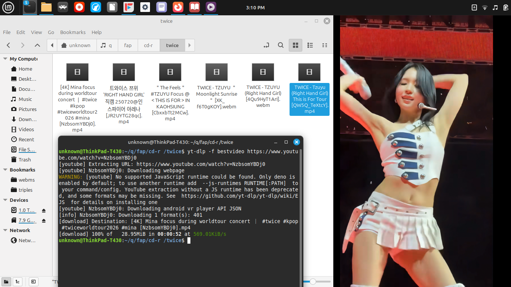Image resolution: width=511 pixels, height=287 pixels.
Task: Open the Linux Mint start menu
Action: [x=8, y=7]
